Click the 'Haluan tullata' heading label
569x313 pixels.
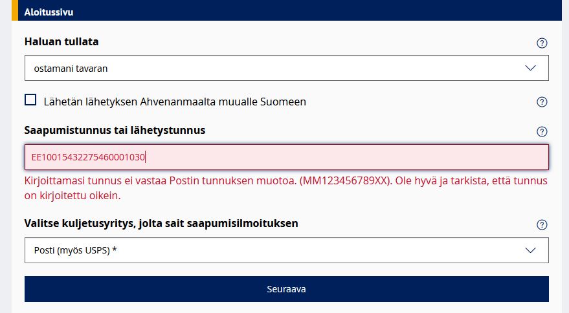point(61,42)
